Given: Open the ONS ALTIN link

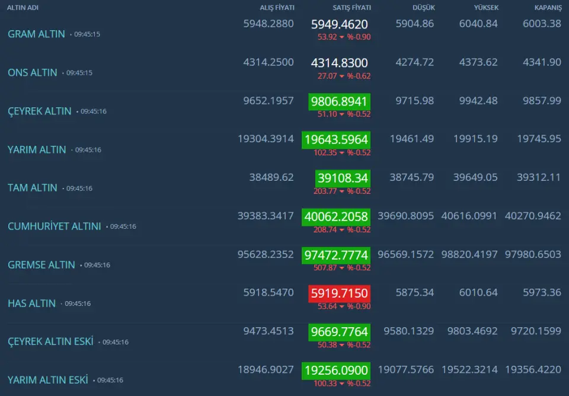Looking at the screenshot, I should click(x=33, y=72).
